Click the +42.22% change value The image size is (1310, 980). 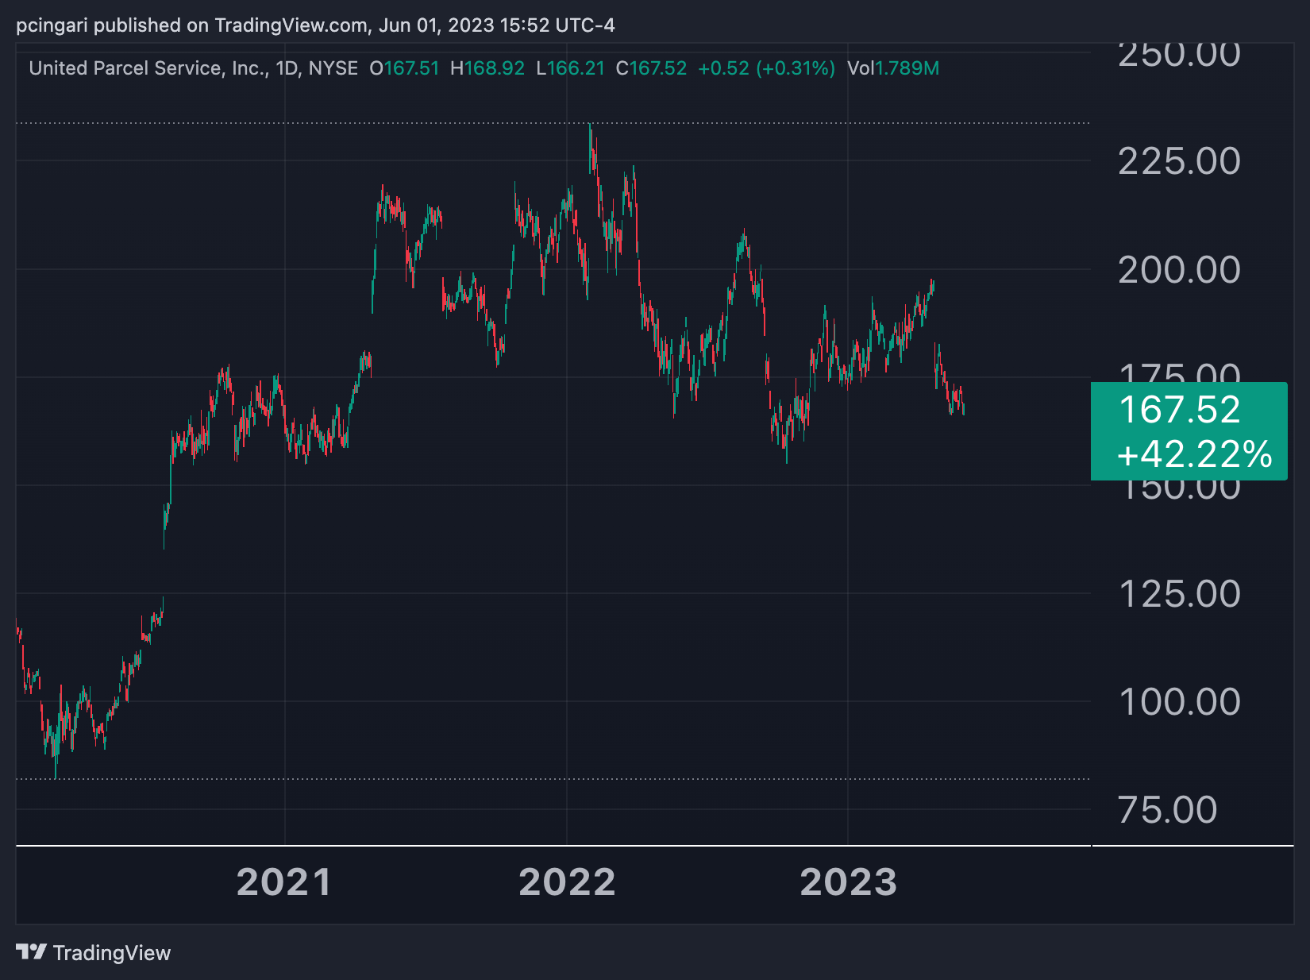point(1194,454)
